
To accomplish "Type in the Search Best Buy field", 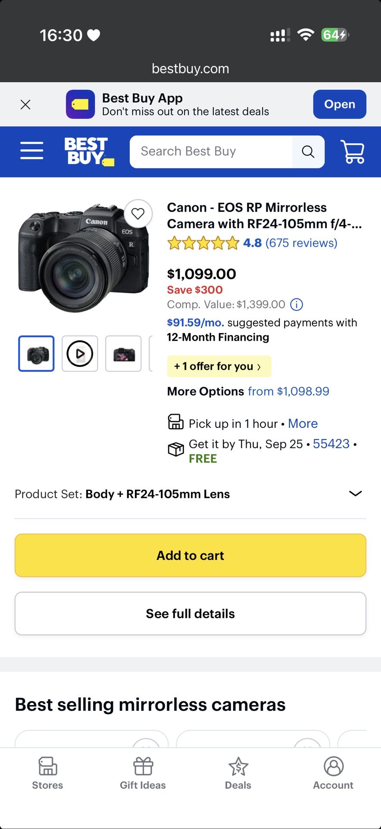I will coord(211,152).
